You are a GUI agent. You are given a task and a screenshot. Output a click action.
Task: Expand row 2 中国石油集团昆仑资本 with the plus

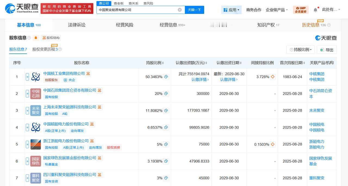pos(27,94)
